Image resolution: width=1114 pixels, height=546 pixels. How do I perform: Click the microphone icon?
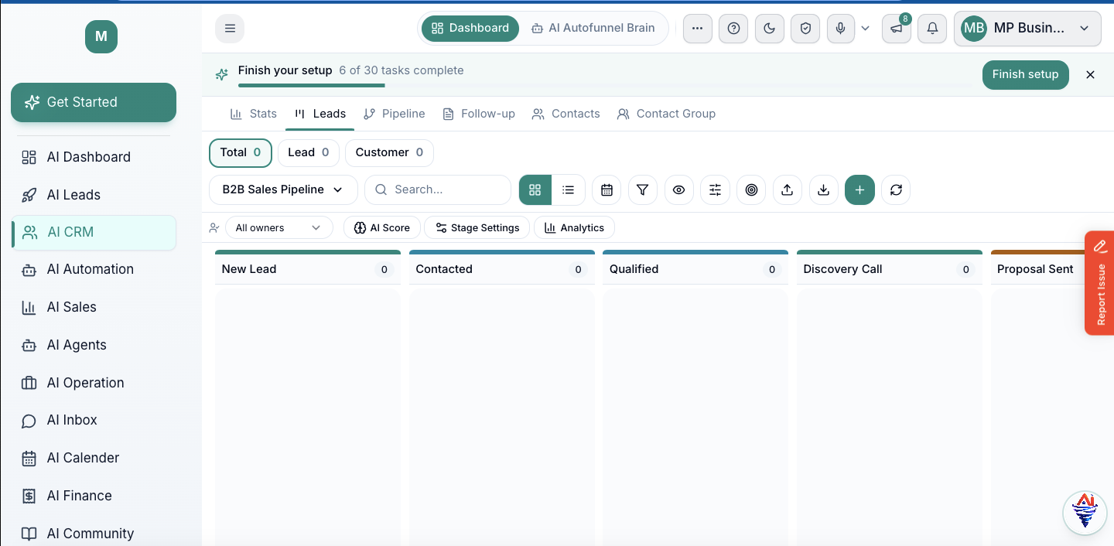pos(841,29)
